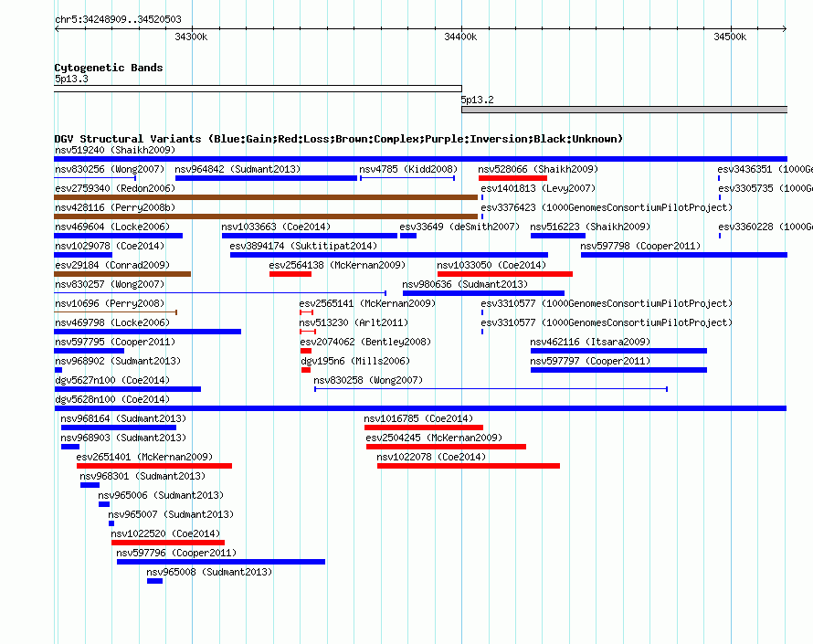The width and height of the screenshot is (813, 644).
Task: Select nsv968164 (Sudmant2013) variant label
Action: point(123,418)
